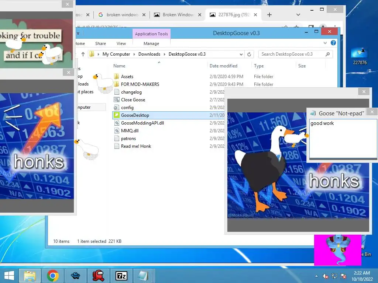
Task: Sort by the Type column header
Action: [259, 66]
